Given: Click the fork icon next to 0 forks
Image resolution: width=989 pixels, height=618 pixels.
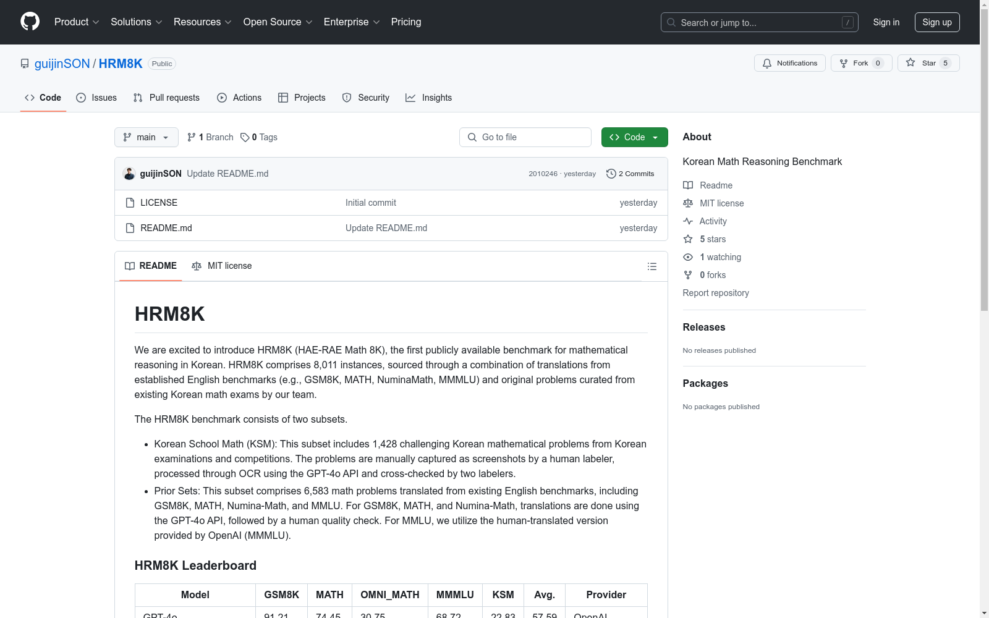Looking at the screenshot, I should coord(688,275).
